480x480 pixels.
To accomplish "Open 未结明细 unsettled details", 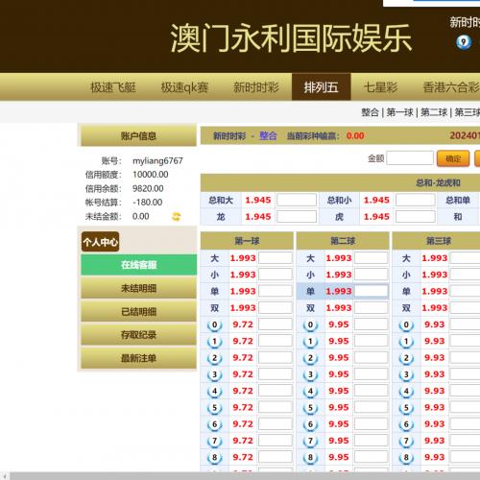I will tap(138, 288).
